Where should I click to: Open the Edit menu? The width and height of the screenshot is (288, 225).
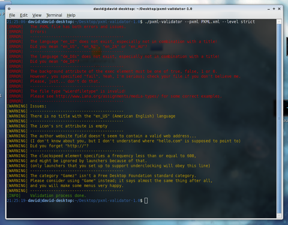tap(23, 15)
